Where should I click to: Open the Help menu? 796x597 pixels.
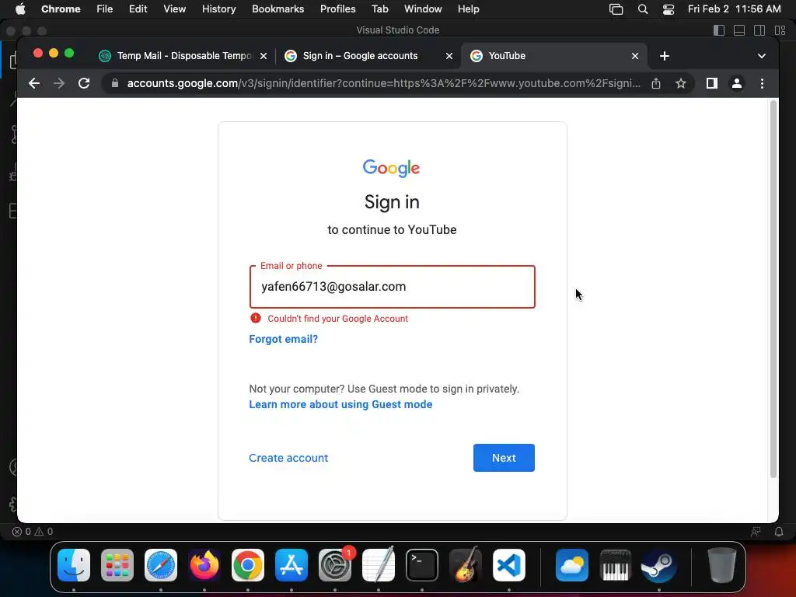pos(468,9)
